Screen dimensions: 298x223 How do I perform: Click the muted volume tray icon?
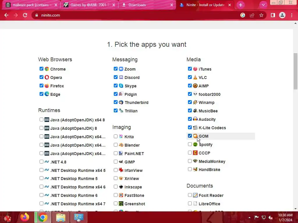pyautogui.click(x=271, y=217)
